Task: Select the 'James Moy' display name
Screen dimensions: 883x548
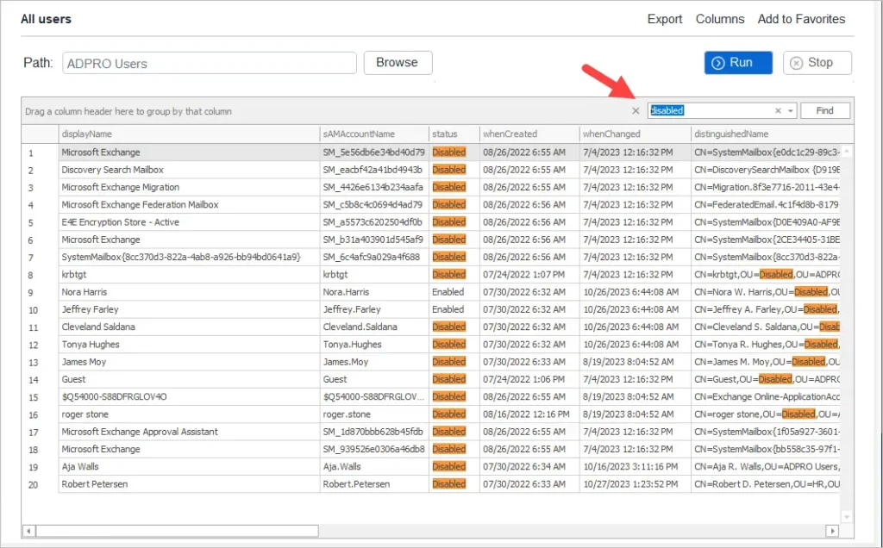Action: (84, 362)
